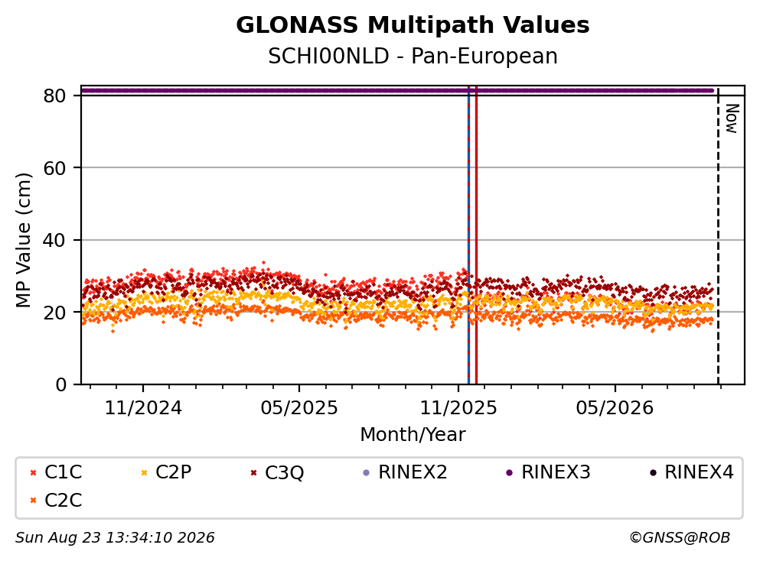The width and height of the screenshot is (760, 561).
Task: Click the C2C orange legend marker
Action: 34,501
